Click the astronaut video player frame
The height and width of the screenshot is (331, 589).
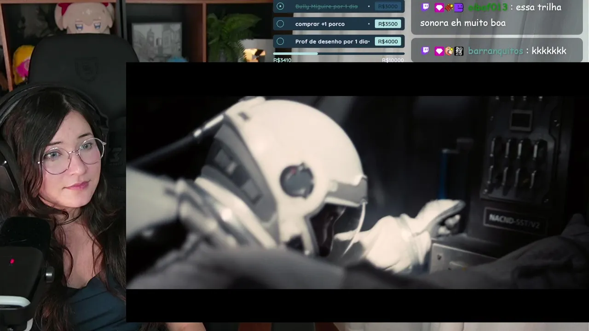pyautogui.click(x=358, y=192)
